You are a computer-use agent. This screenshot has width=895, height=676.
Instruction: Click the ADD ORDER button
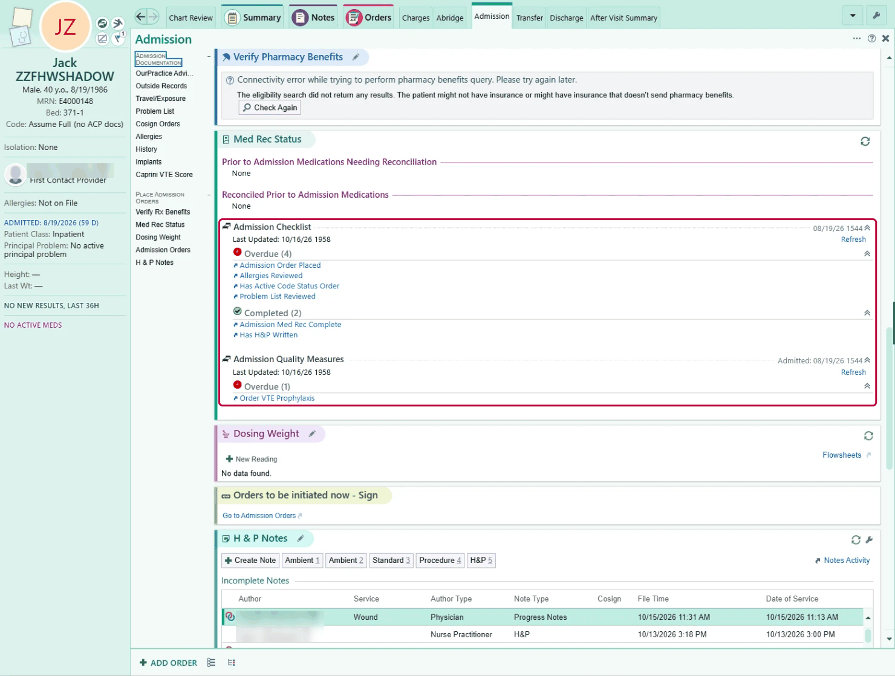pyautogui.click(x=168, y=663)
